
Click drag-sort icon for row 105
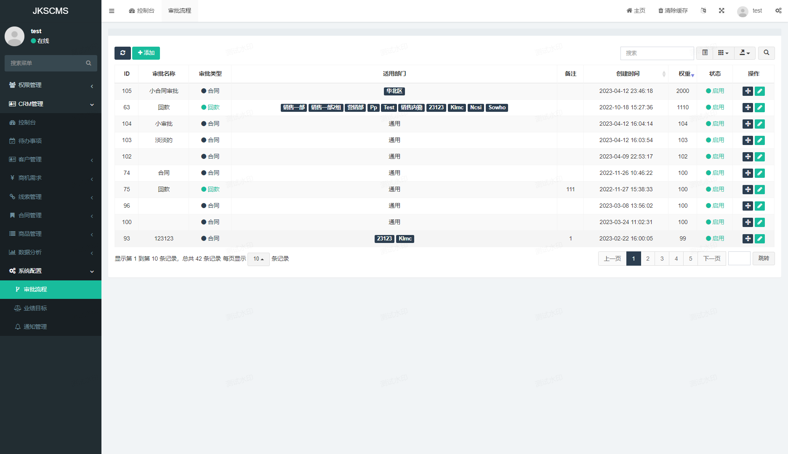pos(748,91)
